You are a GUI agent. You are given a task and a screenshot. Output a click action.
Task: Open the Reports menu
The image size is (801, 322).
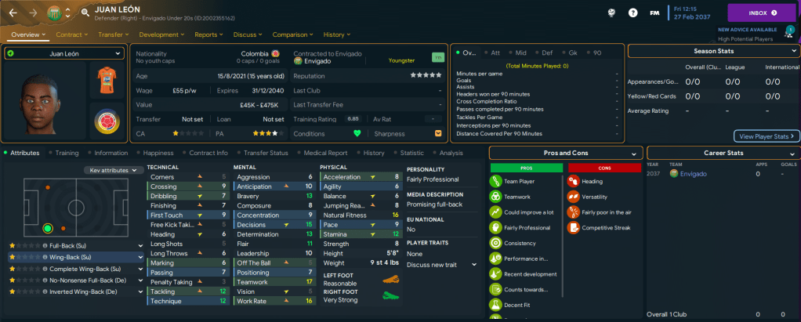208,34
